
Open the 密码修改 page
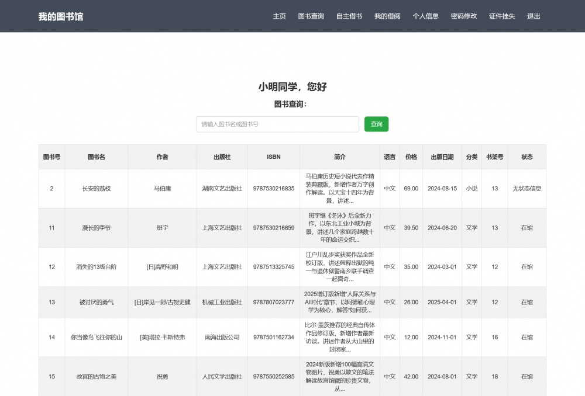point(464,16)
